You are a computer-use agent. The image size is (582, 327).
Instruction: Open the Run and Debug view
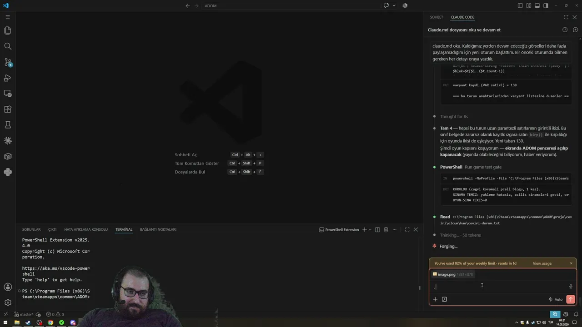(8, 78)
